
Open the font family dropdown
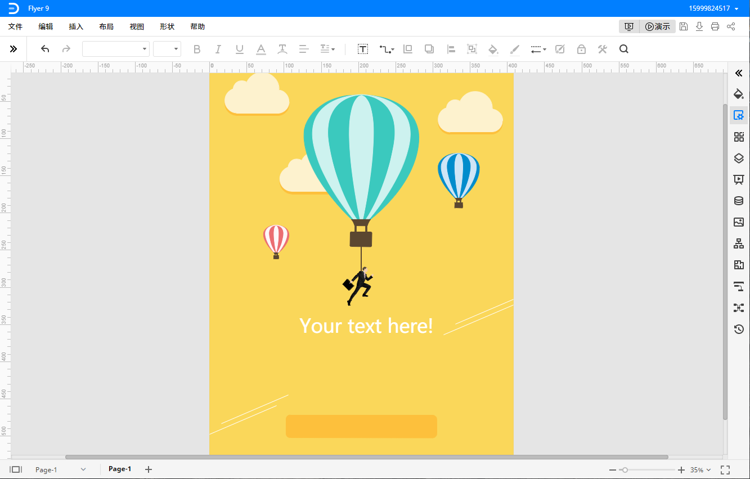(116, 49)
